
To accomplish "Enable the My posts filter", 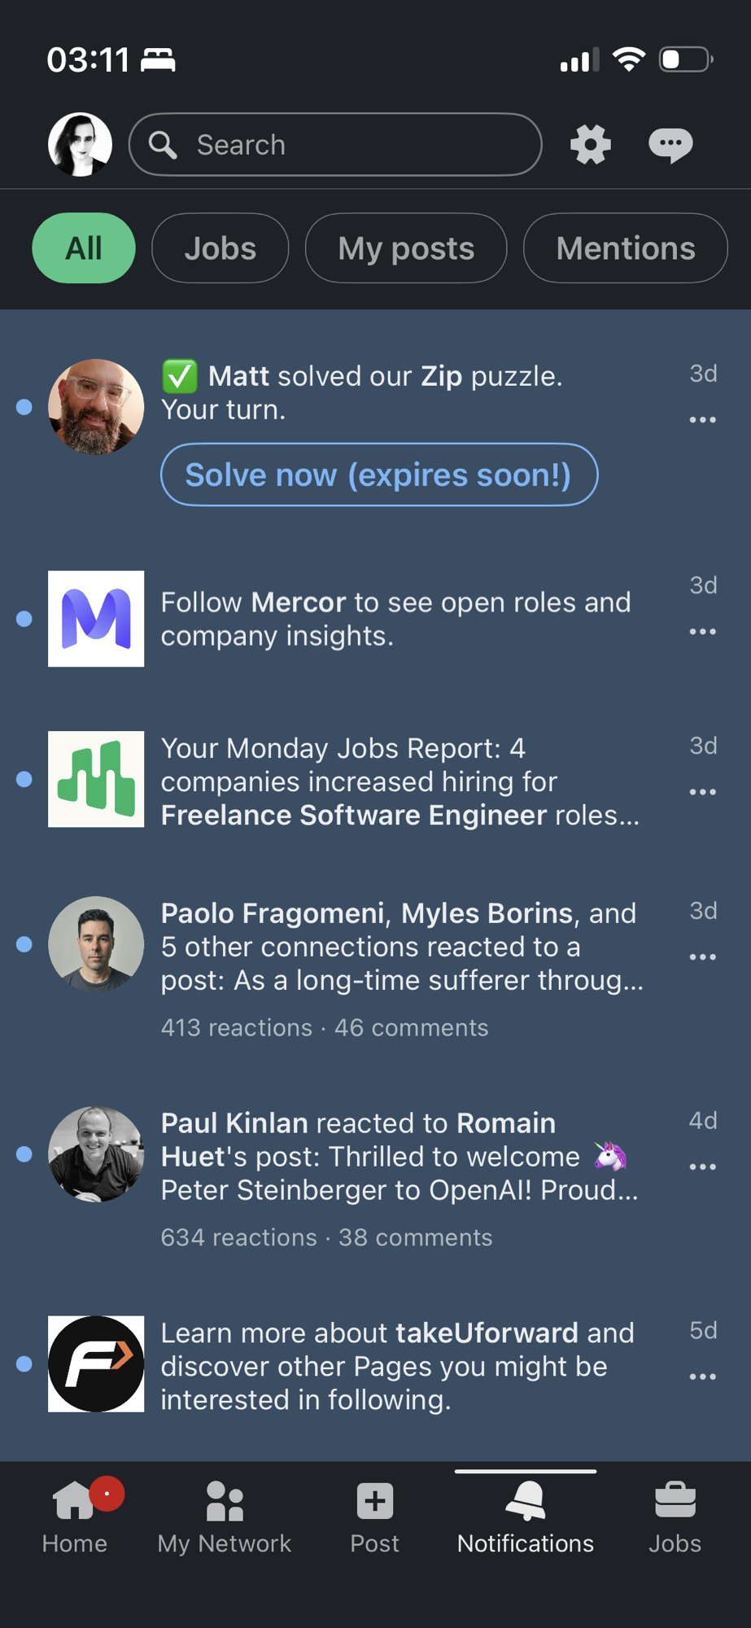I will 406,248.
